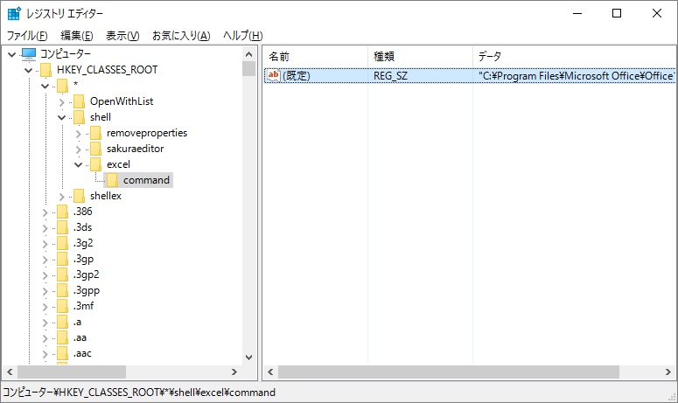678x403 pixels.
Task: Maximize the Registry Editor window
Action: coord(617,13)
